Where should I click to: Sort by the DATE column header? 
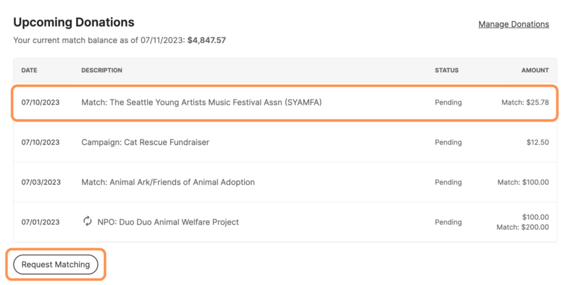coord(29,70)
